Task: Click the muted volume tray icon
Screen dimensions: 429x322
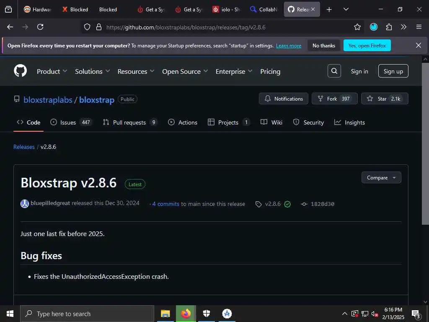Action: (x=375, y=314)
